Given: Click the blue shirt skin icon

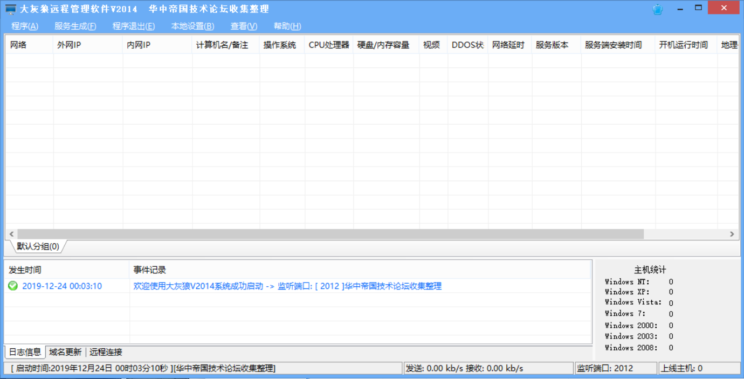Looking at the screenshot, I should tap(658, 9).
